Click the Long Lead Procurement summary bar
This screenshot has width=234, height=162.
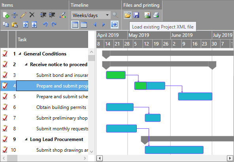[x=187, y=139]
